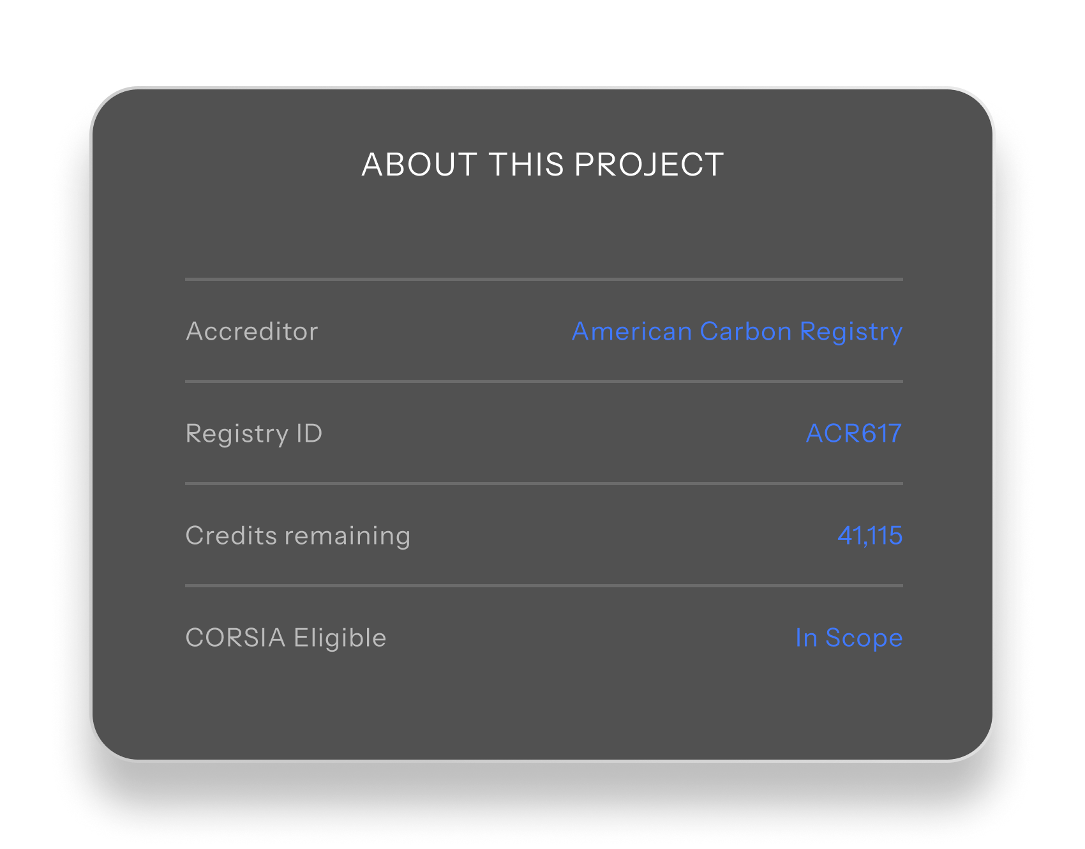Select the Registry ID row label

pos(254,434)
